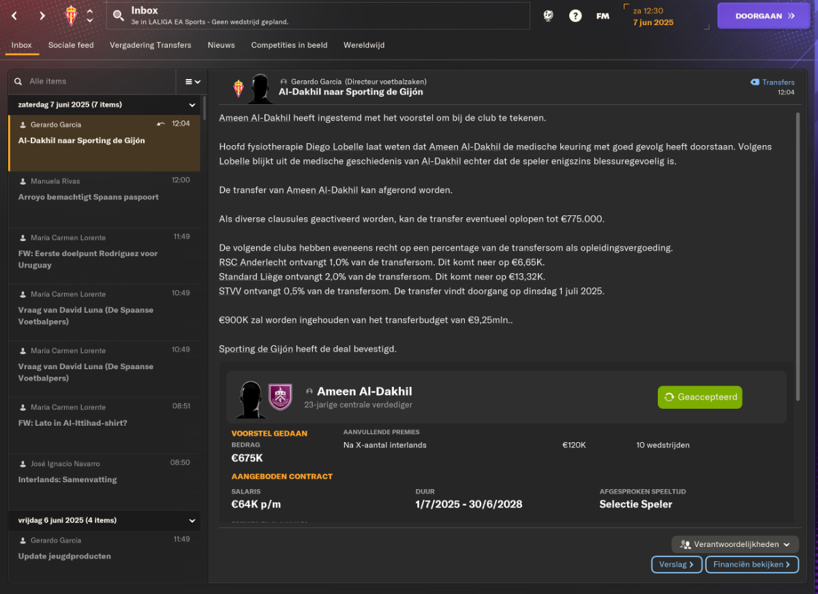Click the message body vertical scrollbar
Screen dimensions: 818x594
click(797, 257)
